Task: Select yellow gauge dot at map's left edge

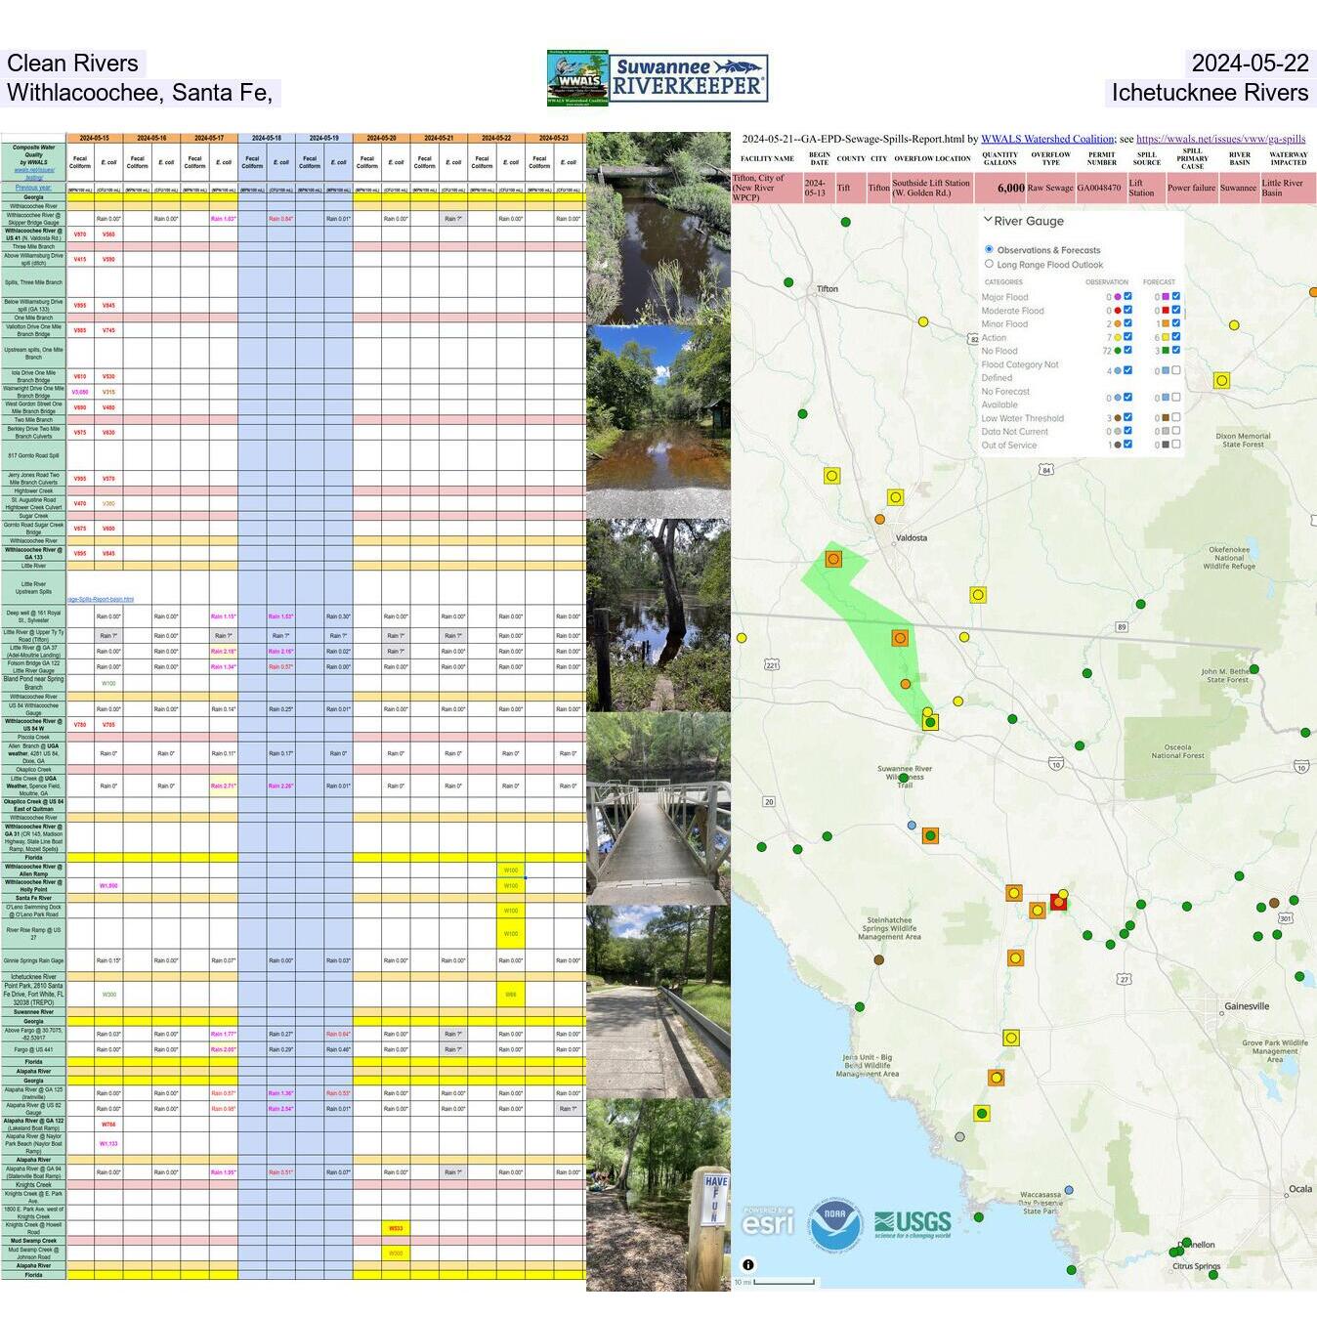Action: [742, 638]
